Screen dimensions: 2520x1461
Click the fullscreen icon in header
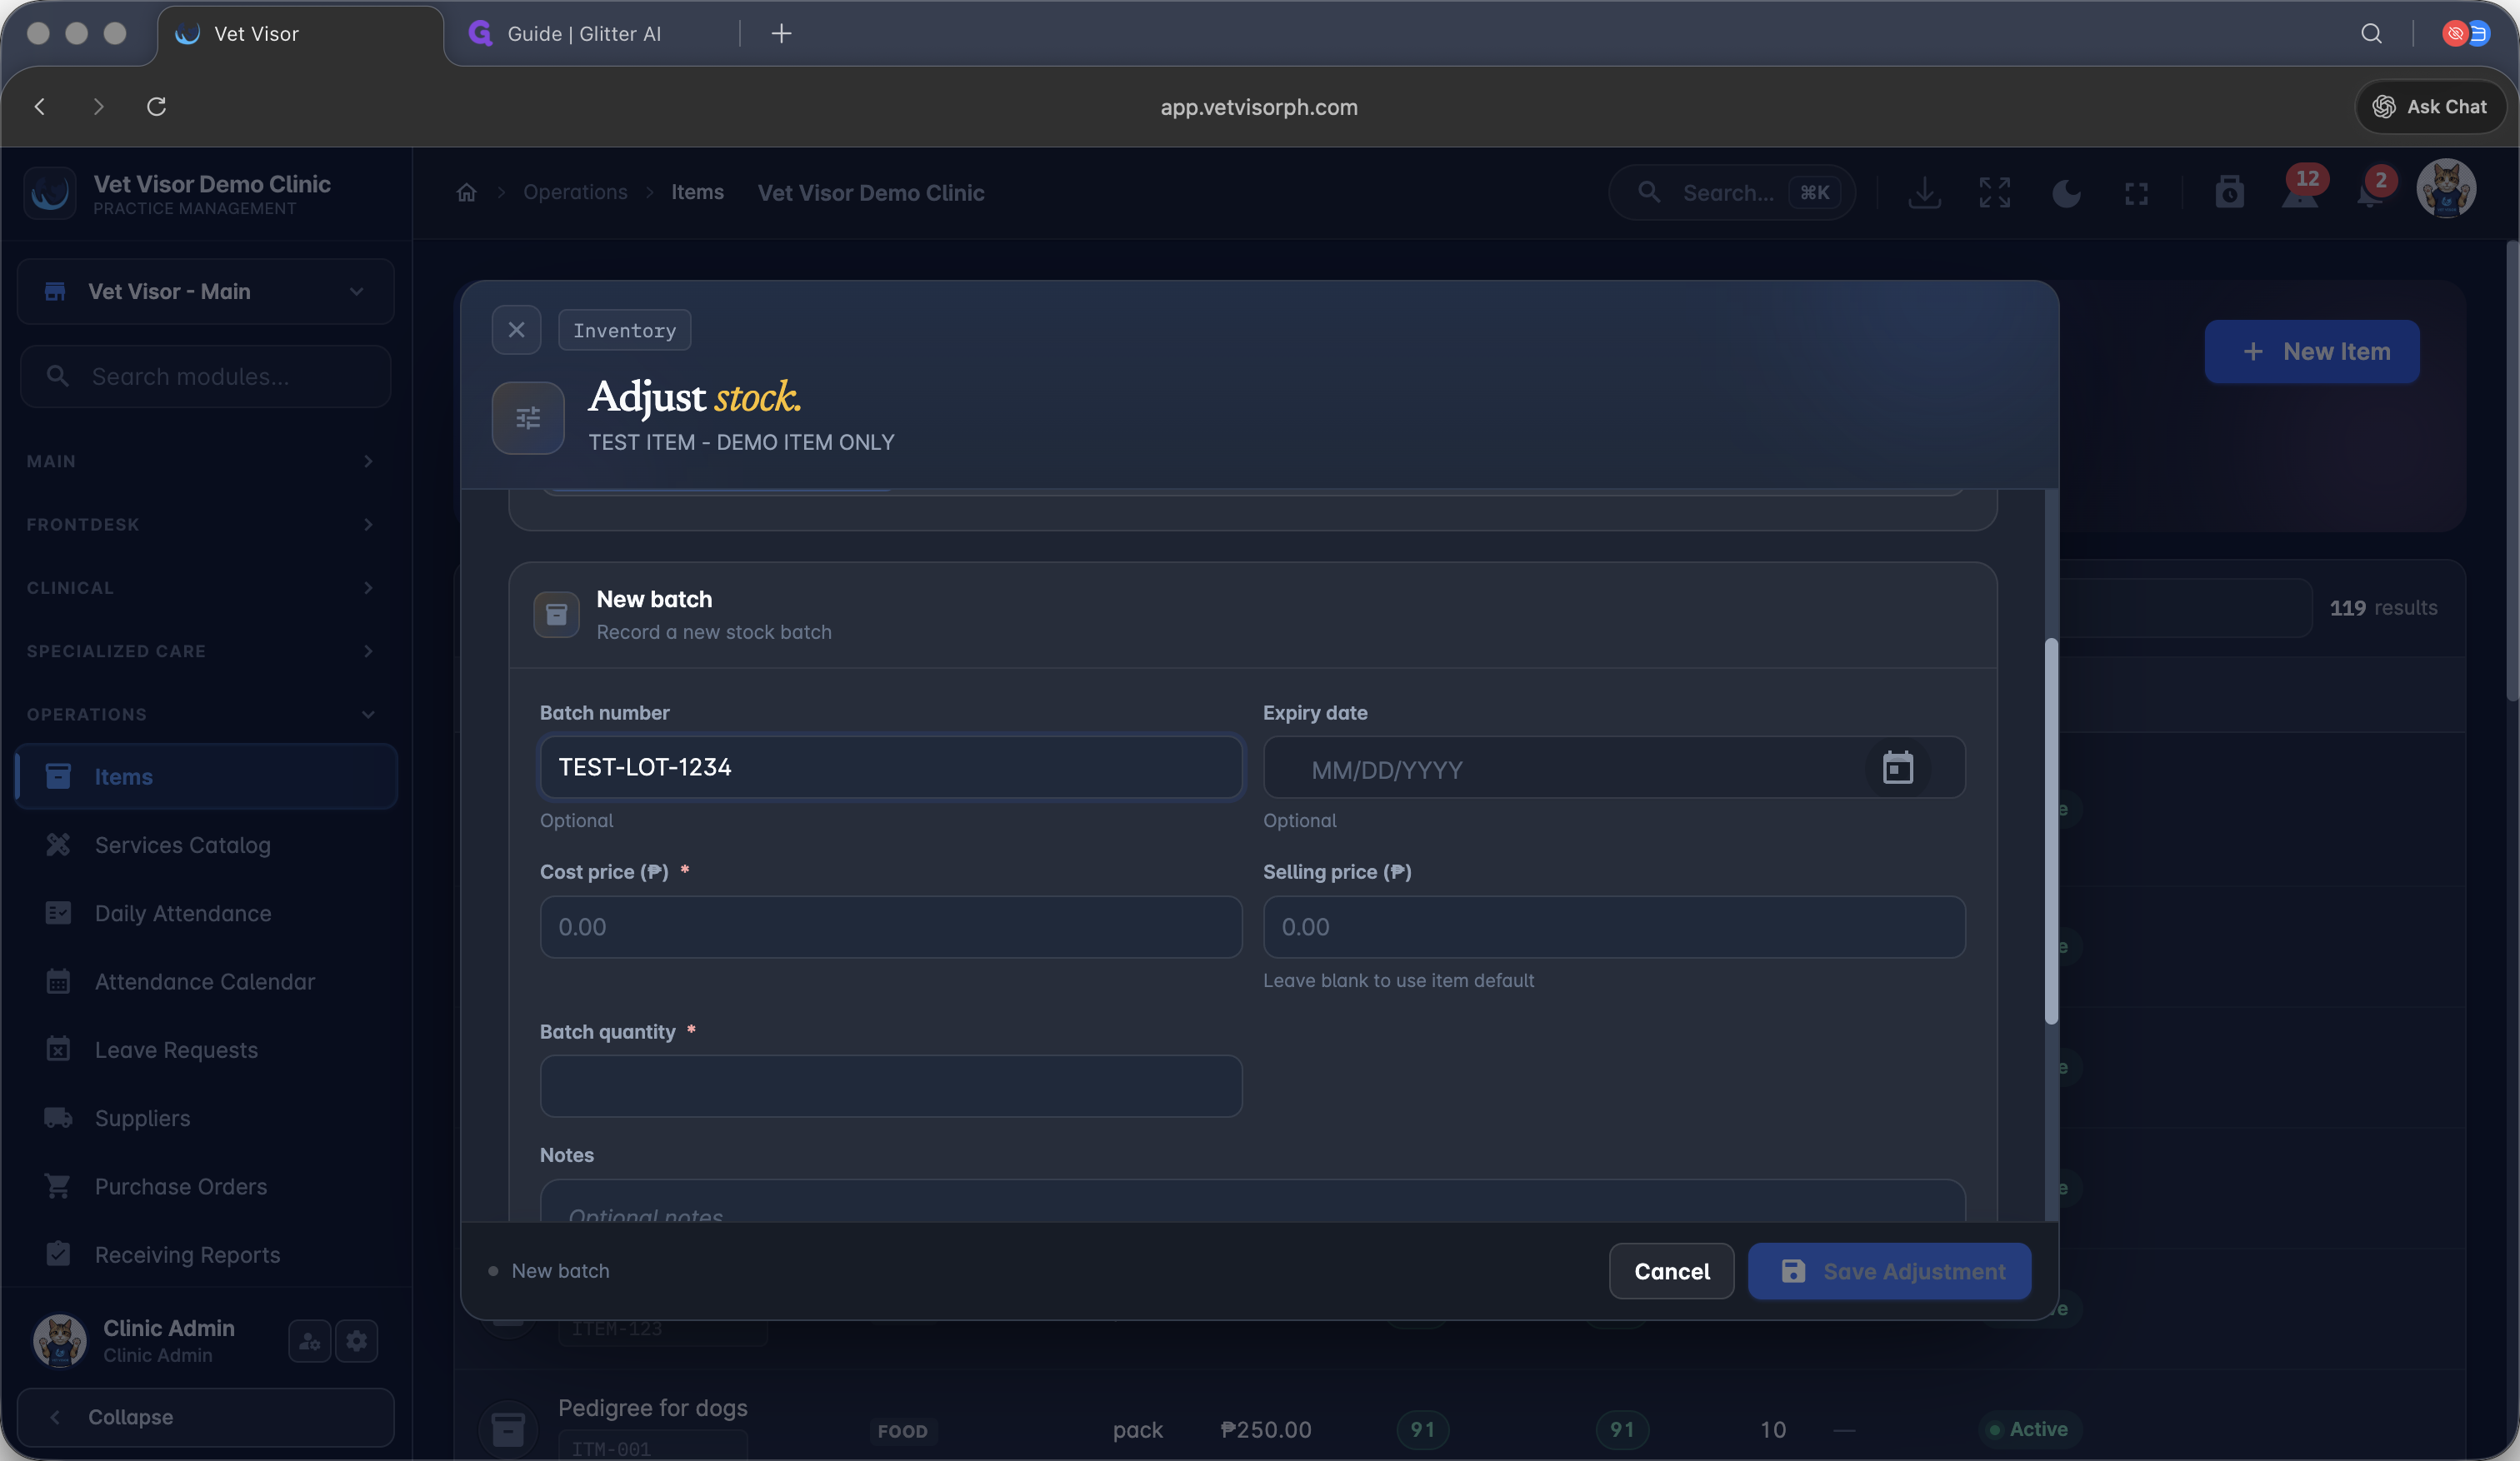pos(2136,193)
